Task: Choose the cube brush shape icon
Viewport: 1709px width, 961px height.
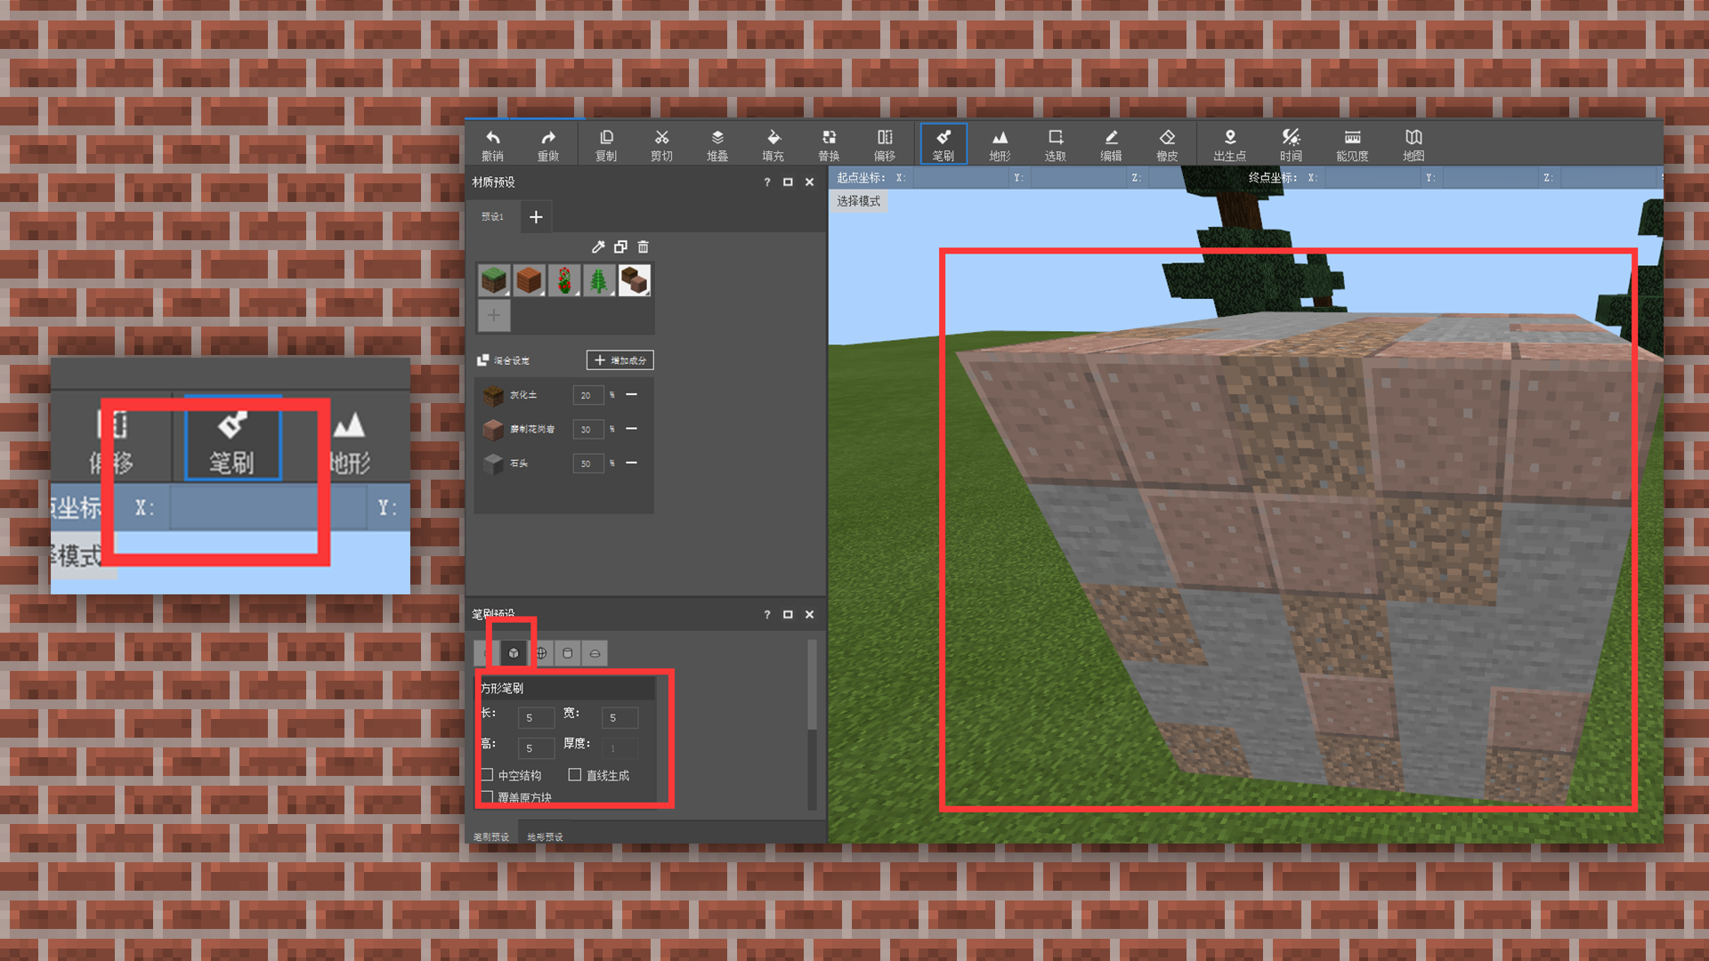Action: pyautogui.click(x=514, y=653)
